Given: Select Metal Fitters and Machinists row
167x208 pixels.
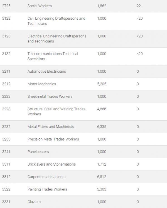Looking at the screenshot, I should [x=50, y=126].
